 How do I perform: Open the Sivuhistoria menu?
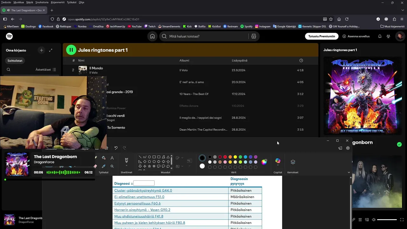(42, 2)
